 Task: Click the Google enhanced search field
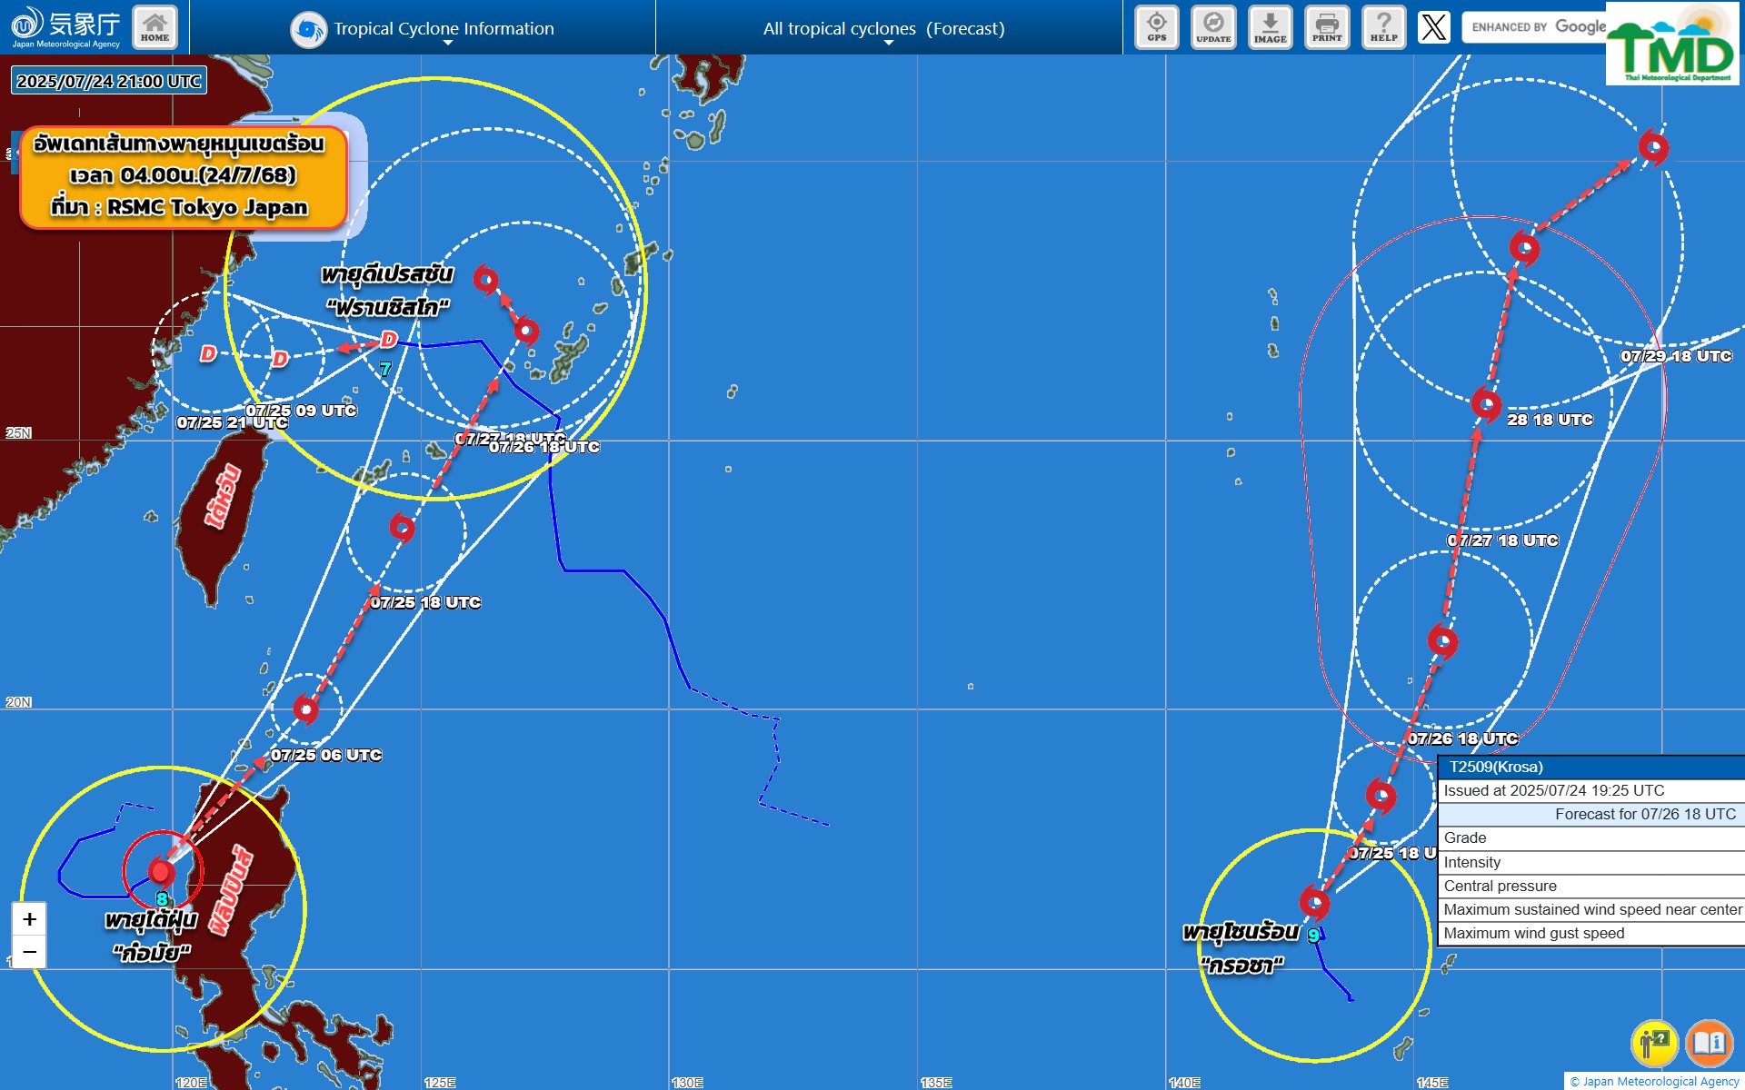pyautogui.click(x=1536, y=27)
